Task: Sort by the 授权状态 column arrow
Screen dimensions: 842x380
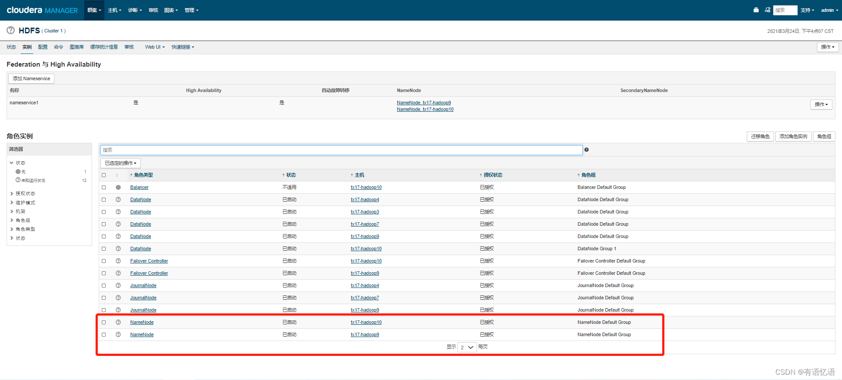Action: coord(481,175)
